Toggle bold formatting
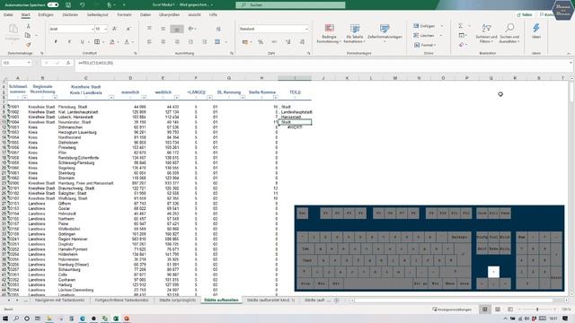This screenshot has width=575, height=323. [x=56, y=42]
